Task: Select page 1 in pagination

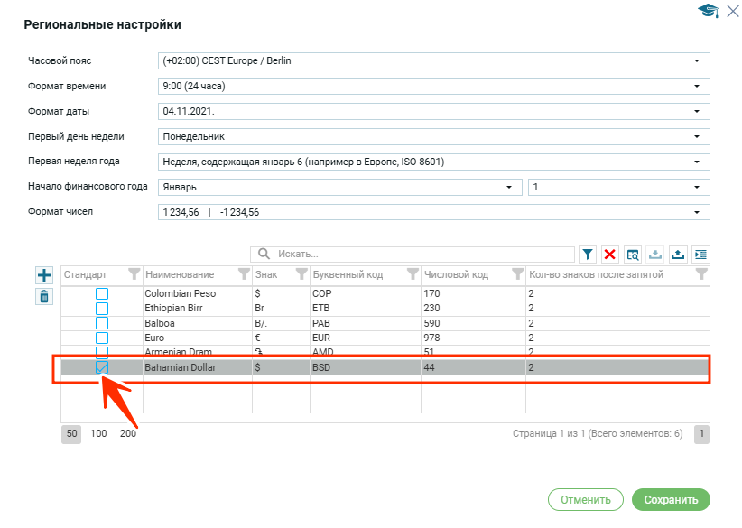Action: (701, 434)
